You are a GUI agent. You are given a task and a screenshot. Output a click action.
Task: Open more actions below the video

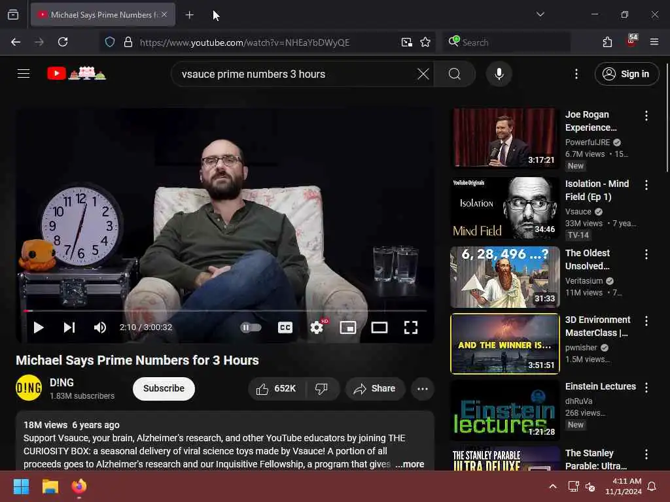[x=423, y=388]
